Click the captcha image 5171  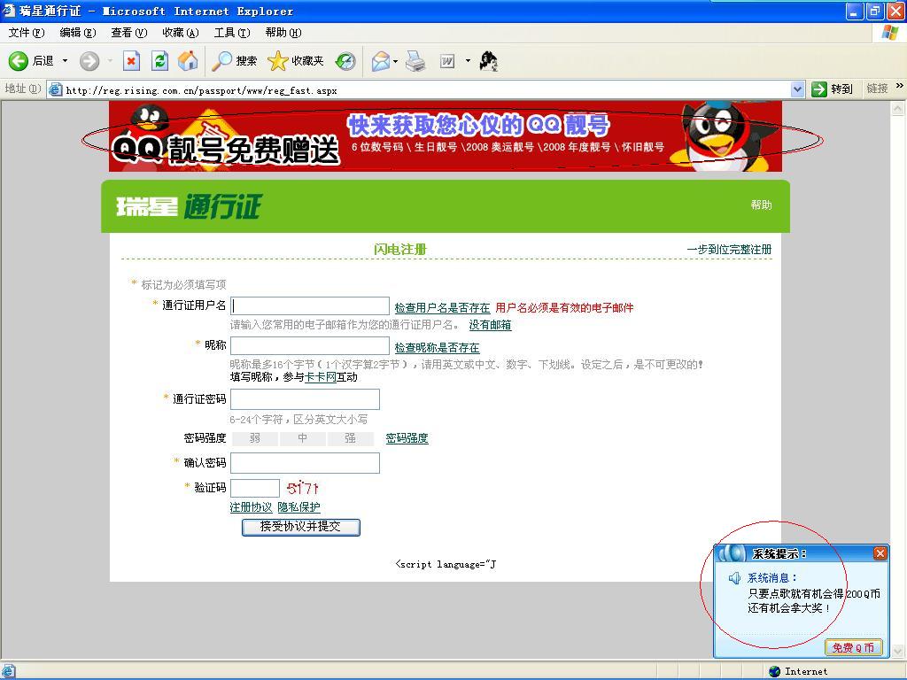coord(303,489)
